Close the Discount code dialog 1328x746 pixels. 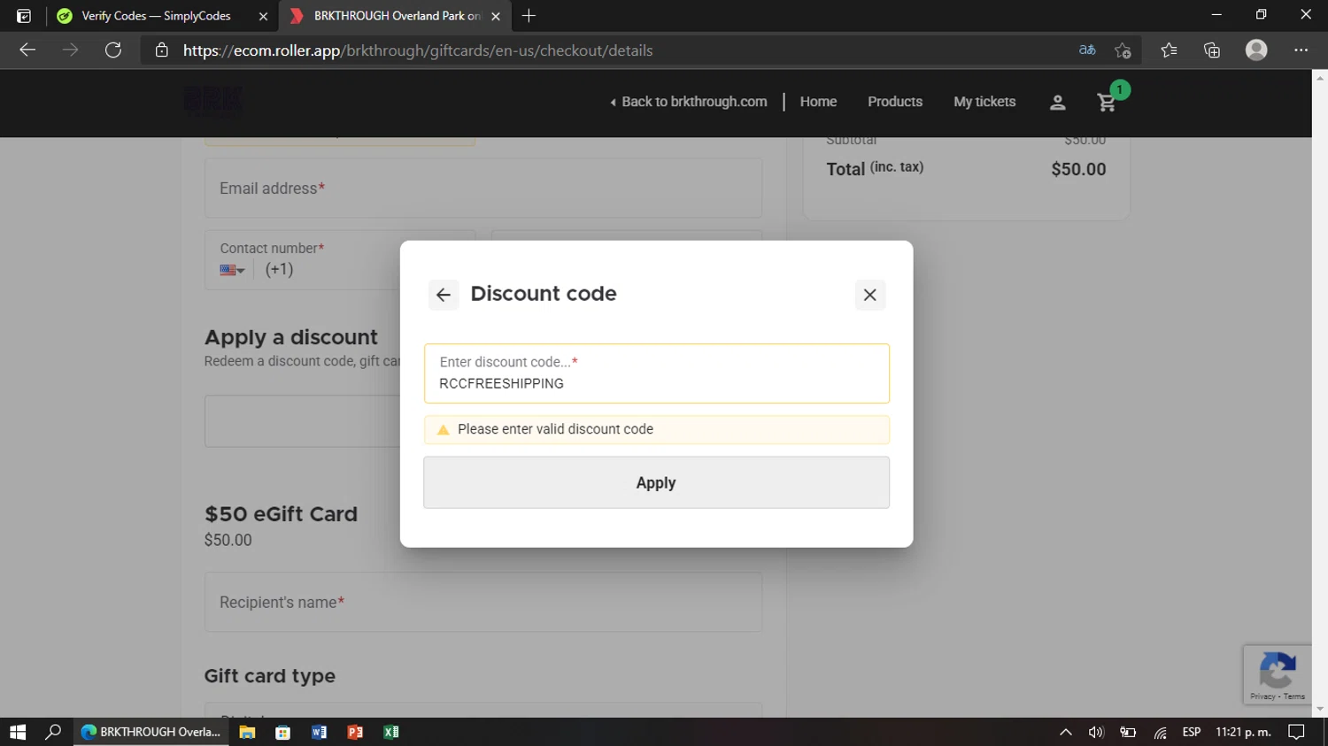tap(870, 295)
